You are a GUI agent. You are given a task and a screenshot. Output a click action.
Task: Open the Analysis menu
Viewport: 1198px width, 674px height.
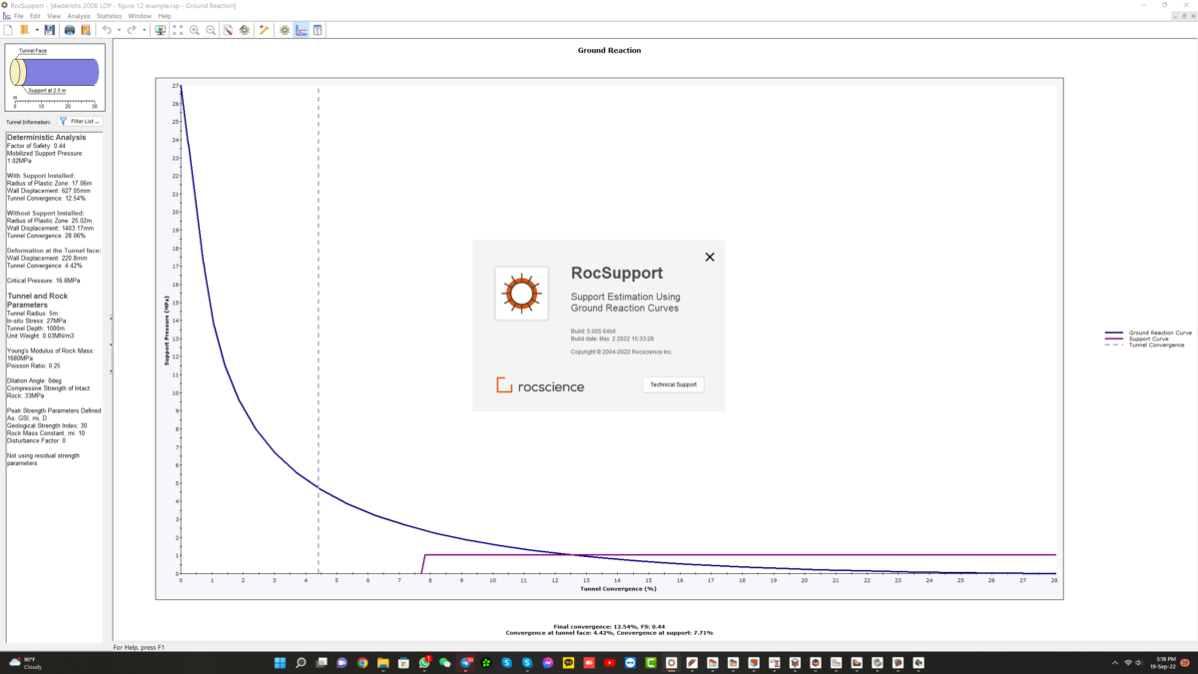point(78,16)
